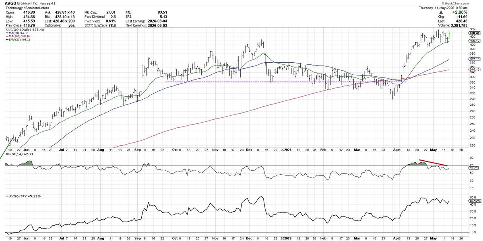Click the blue MA(50) legend line marker

[x=6, y=33]
